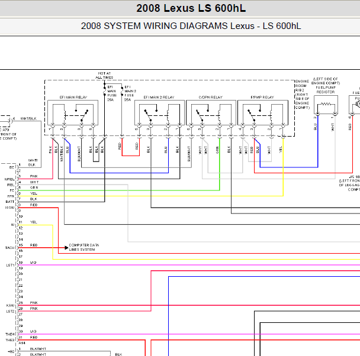Click "BLK" wire color at pin 7
This screenshot has height=356, width=360.
pyautogui.click(x=34, y=199)
